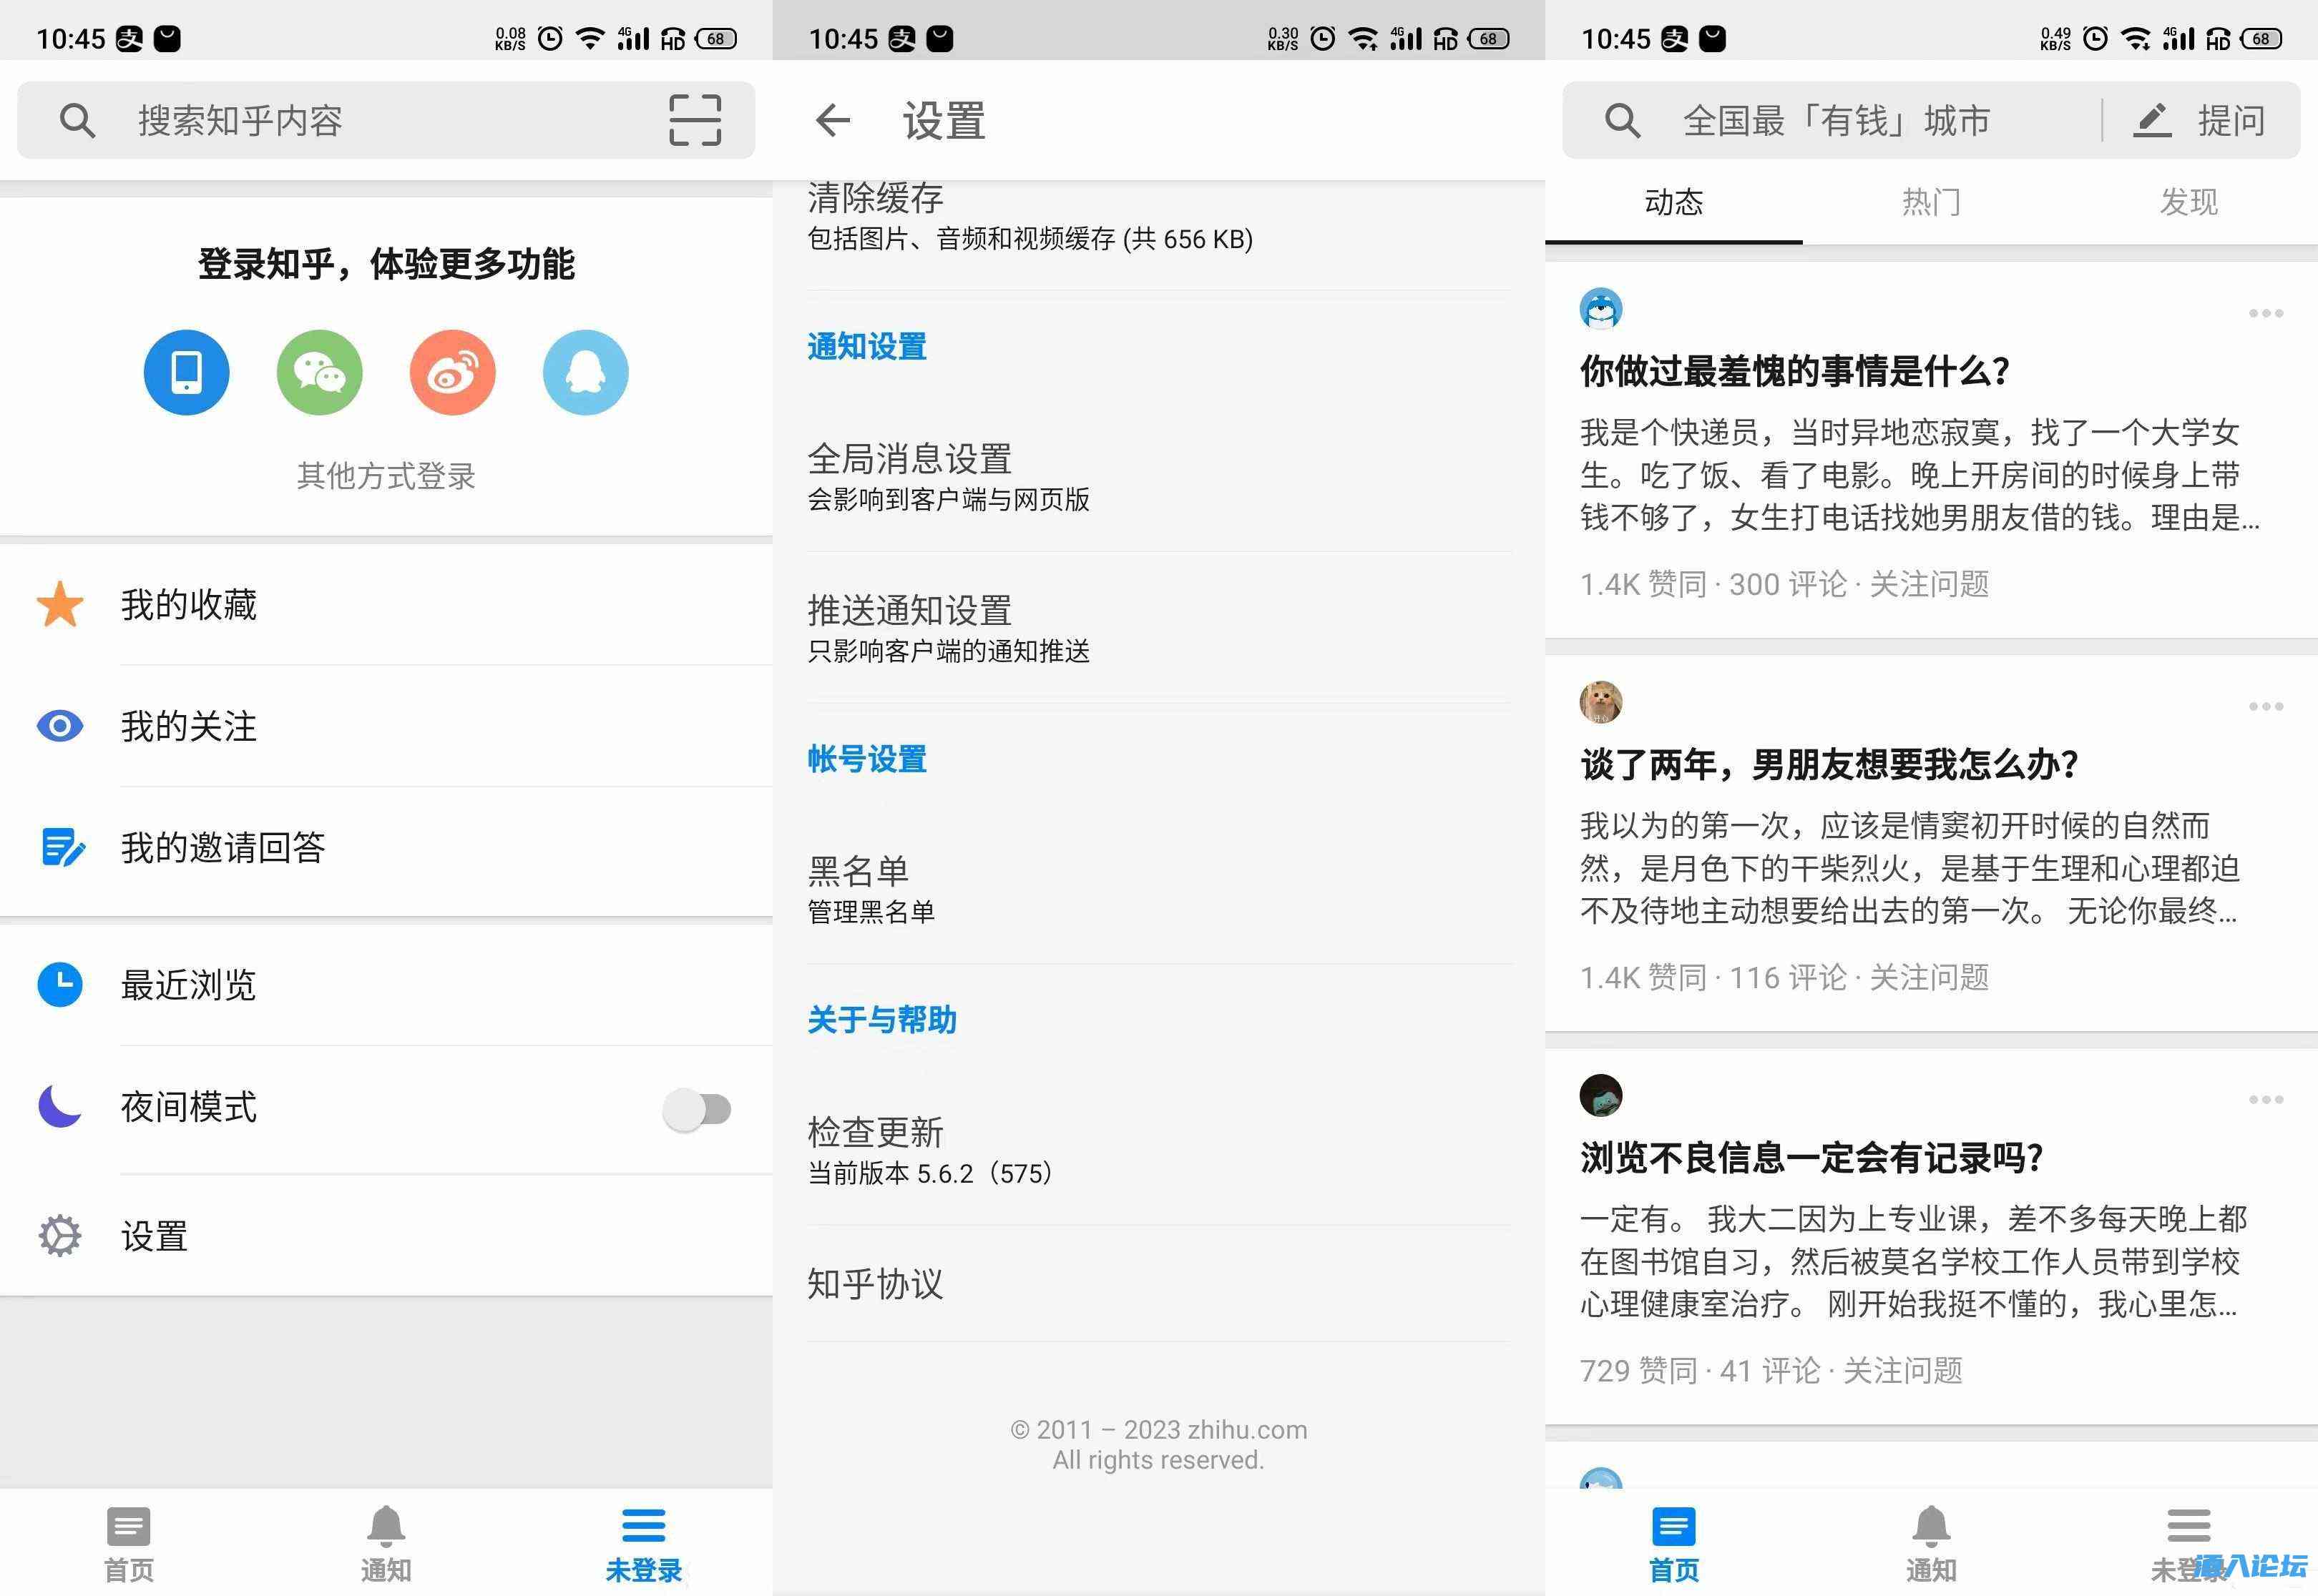Go back using the settings arrow
The width and height of the screenshot is (2318, 1596).
(832, 121)
